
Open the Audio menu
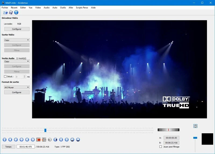pyautogui.click(x=46, y=8)
